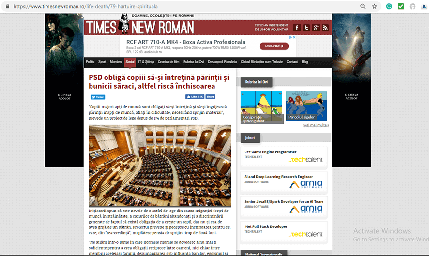Open the Monden menu item

(x=115, y=62)
